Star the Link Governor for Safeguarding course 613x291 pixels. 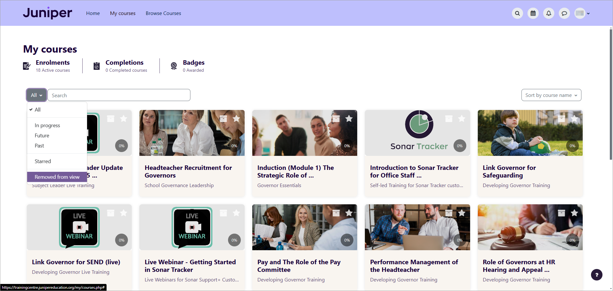click(x=574, y=119)
